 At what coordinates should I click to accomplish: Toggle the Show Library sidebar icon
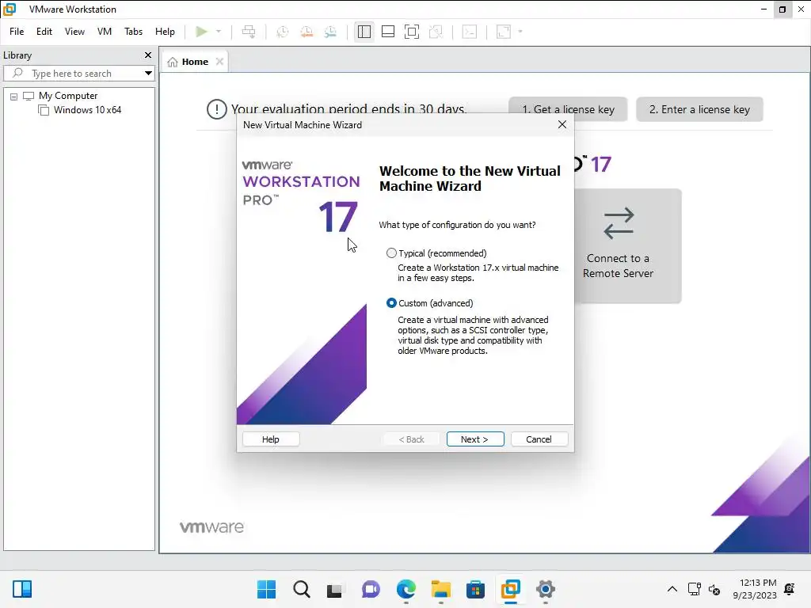pos(364,32)
